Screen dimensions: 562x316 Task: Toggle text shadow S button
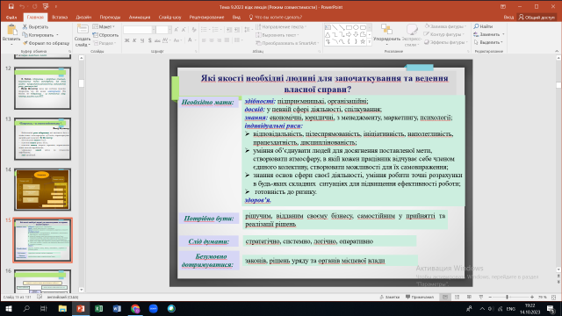pyautogui.click(x=149, y=40)
